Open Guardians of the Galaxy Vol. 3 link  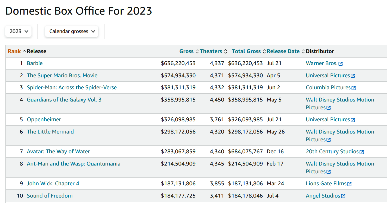pos(64,100)
